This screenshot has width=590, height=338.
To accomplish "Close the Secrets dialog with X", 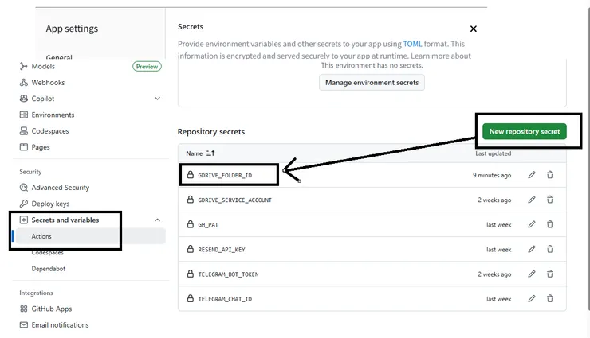I will click(474, 29).
